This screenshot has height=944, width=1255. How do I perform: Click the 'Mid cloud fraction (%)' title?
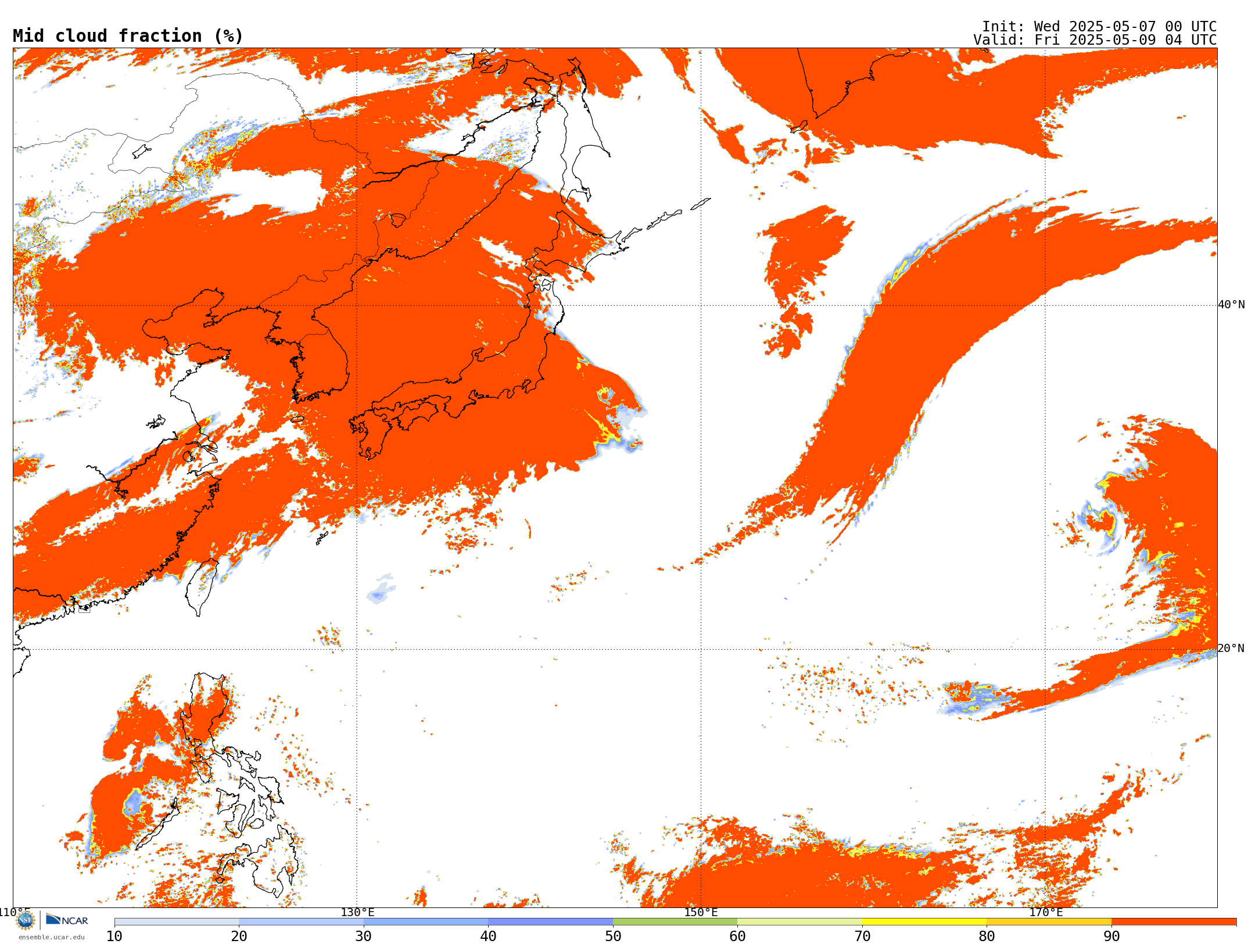[x=128, y=36]
